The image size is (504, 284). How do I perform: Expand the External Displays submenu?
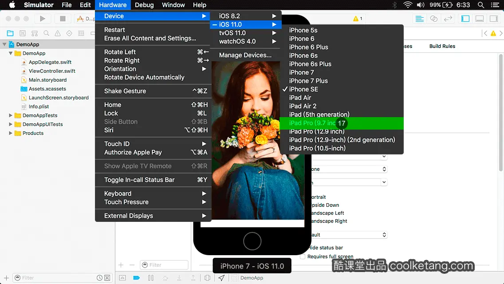153,216
